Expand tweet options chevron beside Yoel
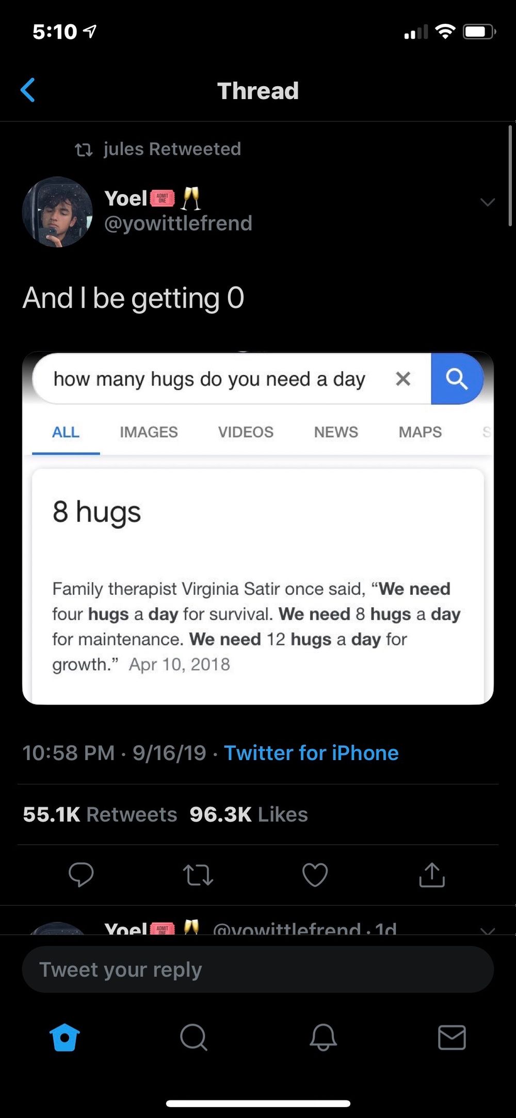The image size is (516, 1118). [487, 202]
